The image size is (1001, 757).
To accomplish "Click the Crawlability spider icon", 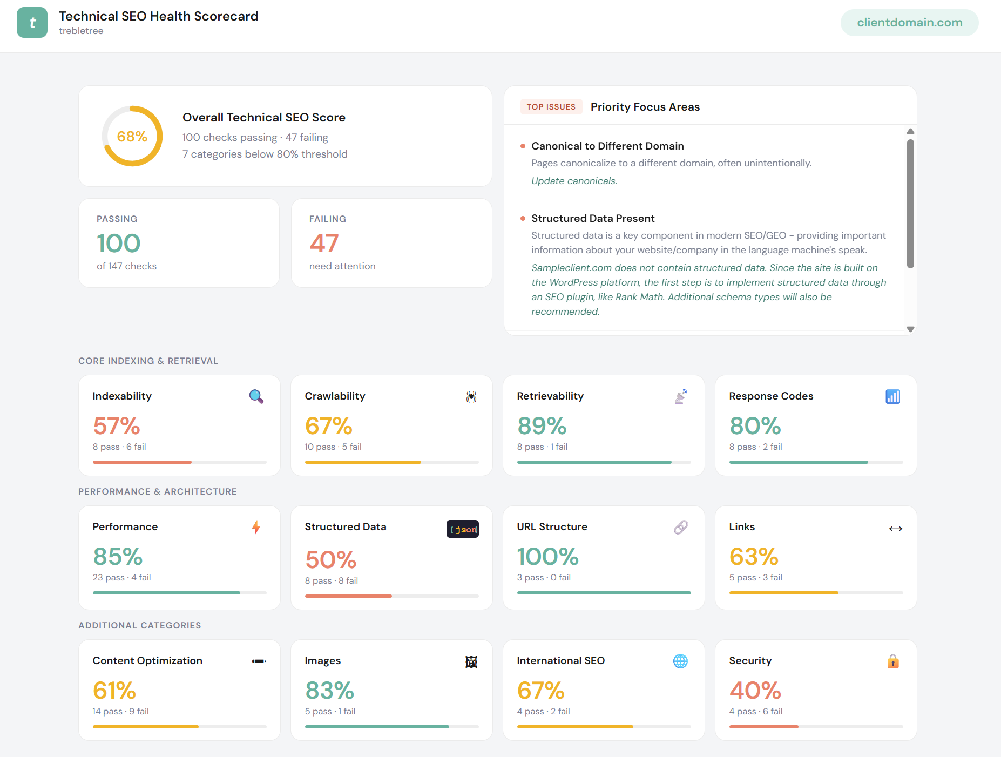I will click(x=471, y=397).
